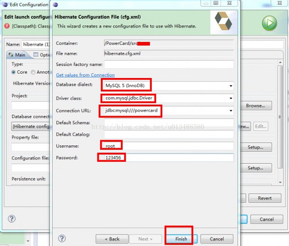Click scrollbar down arrow in Edit Configuration
The image size is (289, 246).
click(280, 182)
